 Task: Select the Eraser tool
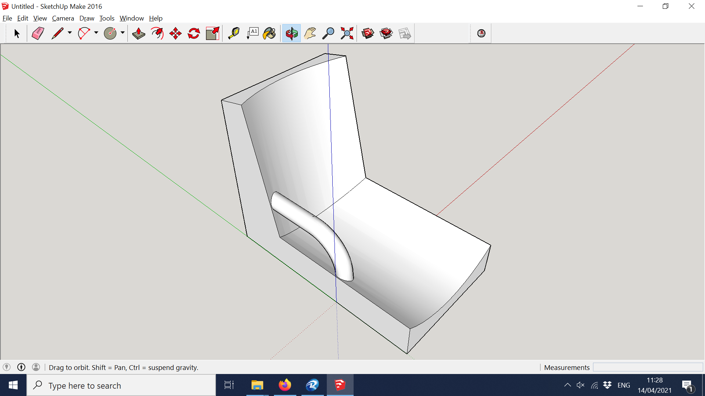(x=37, y=33)
